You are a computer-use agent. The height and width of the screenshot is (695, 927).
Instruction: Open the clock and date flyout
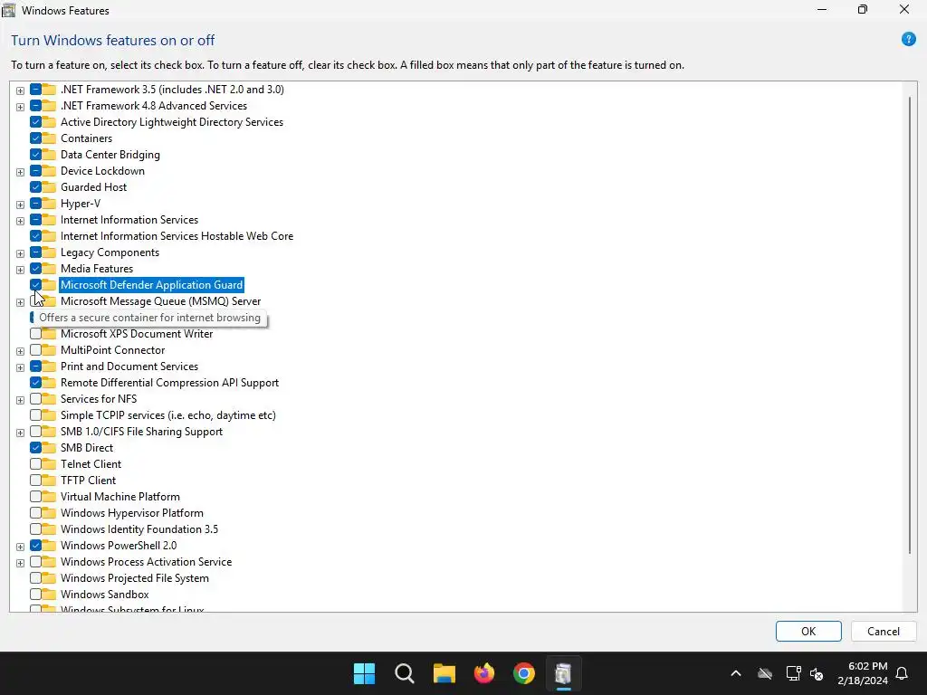(863, 673)
